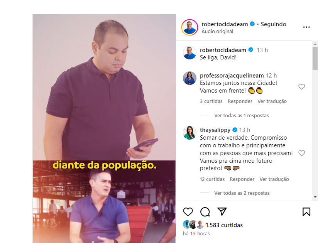Click the video reel to pause playback
The image size is (318, 243).
click(x=104, y=128)
